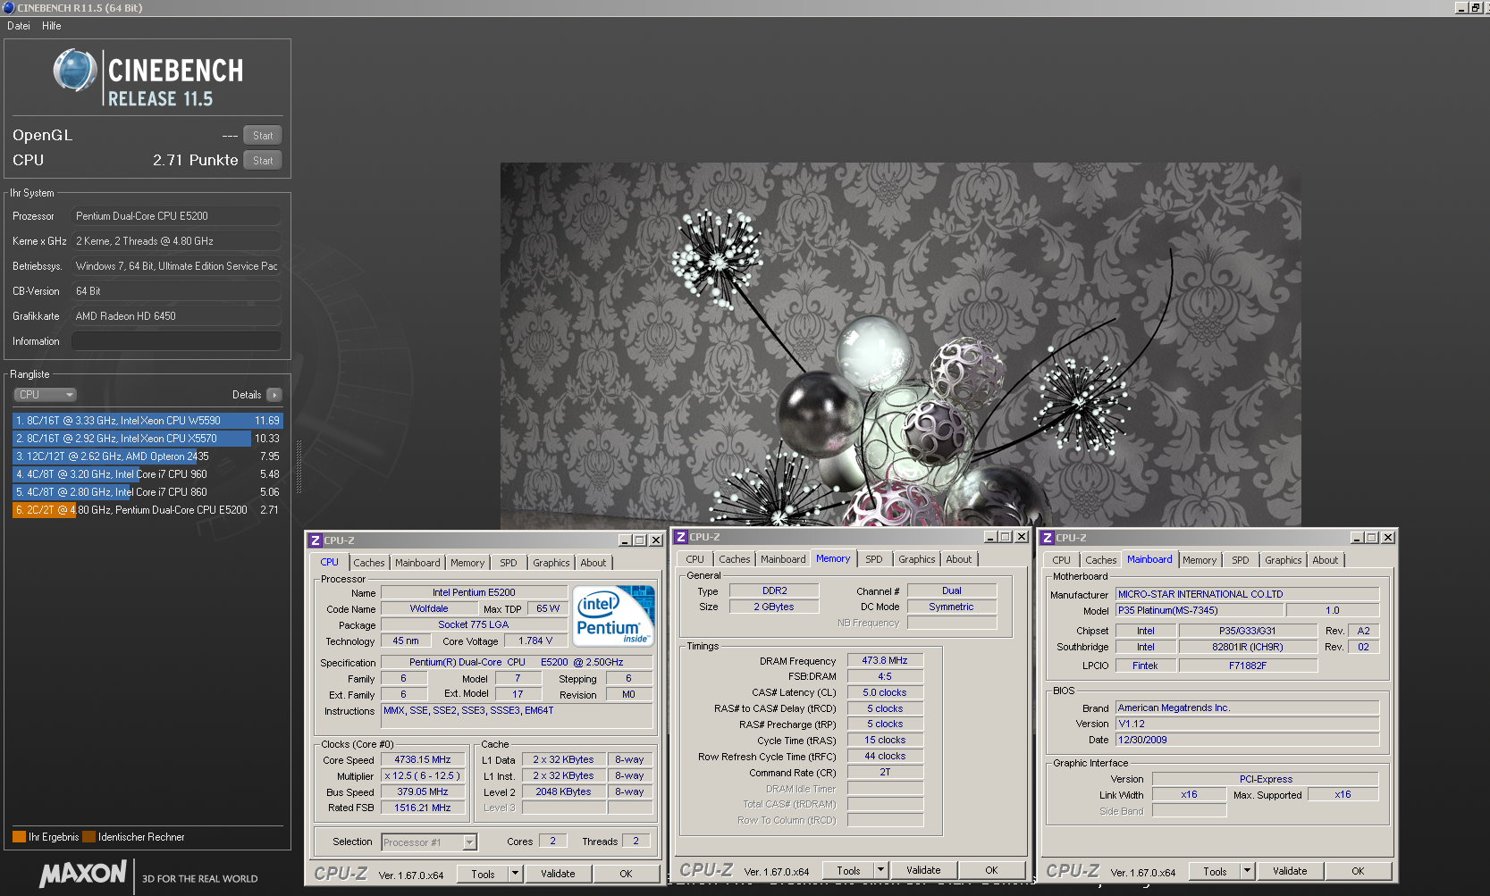Select Caches tab in the Mainboard CPU-Z window
Image resolution: width=1490 pixels, height=896 pixels.
(1101, 560)
